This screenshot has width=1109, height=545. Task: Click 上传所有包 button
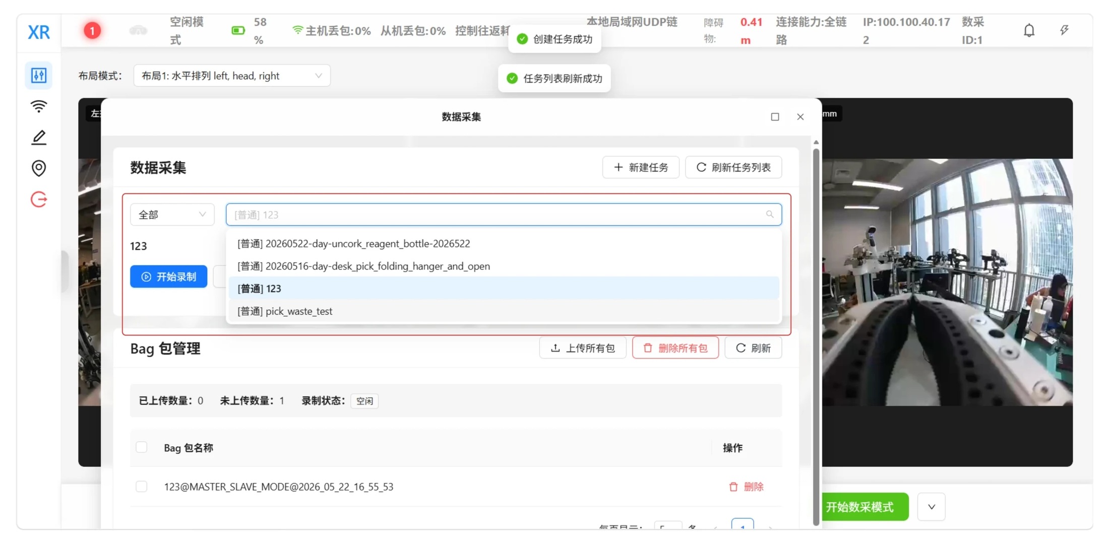(x=583, y=348)
